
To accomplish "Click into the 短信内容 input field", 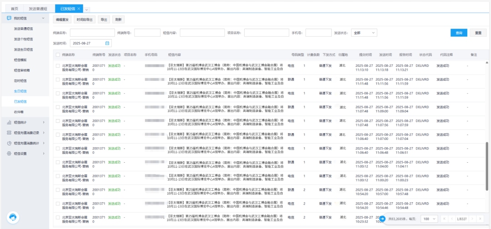I will [202, 33].
